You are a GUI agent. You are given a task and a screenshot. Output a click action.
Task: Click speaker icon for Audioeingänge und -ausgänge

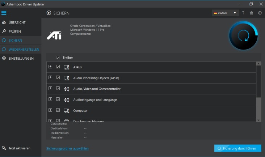(x=66, y=100)
